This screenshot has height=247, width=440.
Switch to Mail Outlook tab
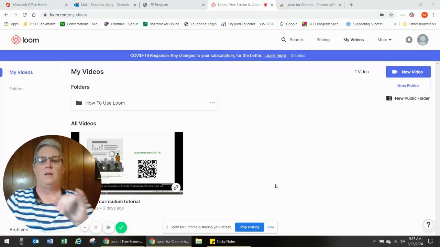tap(105, 5)
